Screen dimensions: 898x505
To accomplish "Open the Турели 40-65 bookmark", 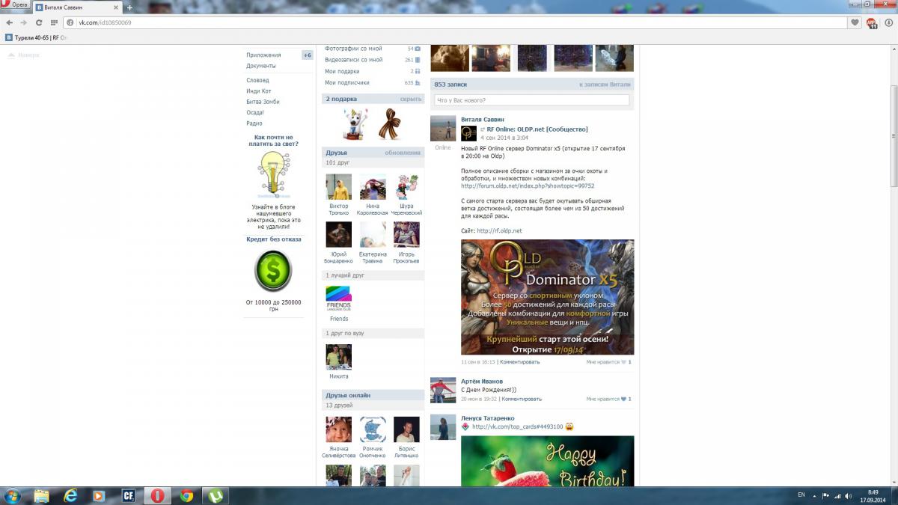I will click(37, 37).
